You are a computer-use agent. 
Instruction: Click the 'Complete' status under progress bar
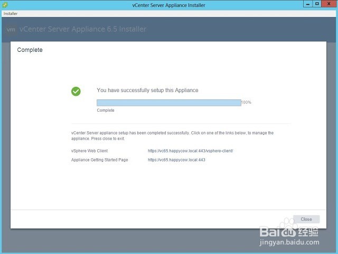tap(106, 110)
